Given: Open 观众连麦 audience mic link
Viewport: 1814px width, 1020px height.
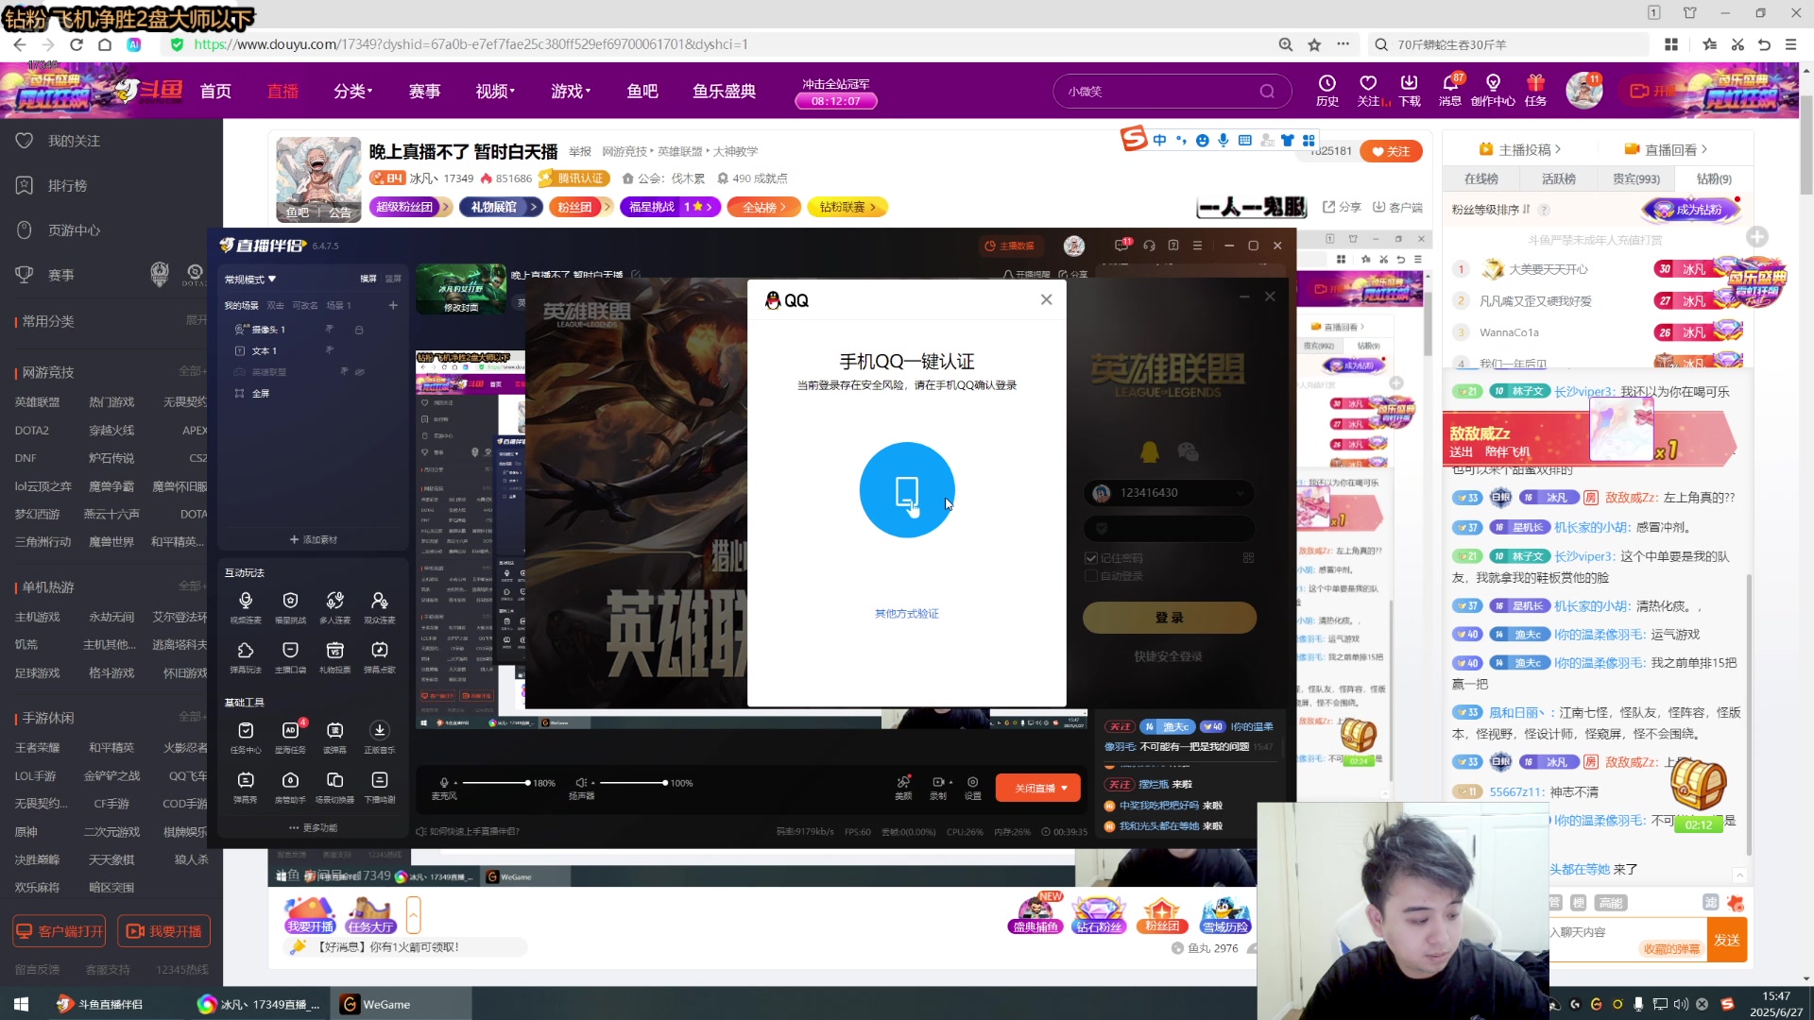Looking at the screenshot, I should coord(379,607).
